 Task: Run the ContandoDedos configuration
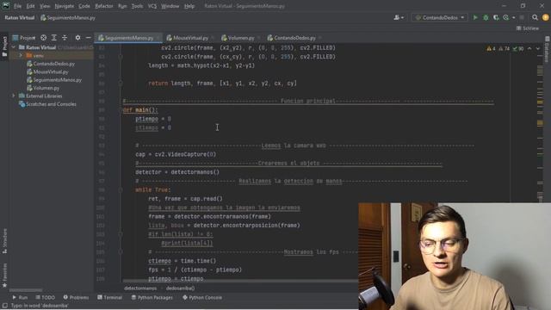(x=475, y=17)
